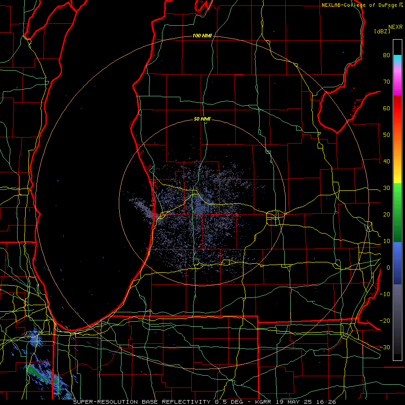Viewport: 405px width, 405px height.
Task: Click the 80 dBZ value on the scale
Action: coord(387,55)
